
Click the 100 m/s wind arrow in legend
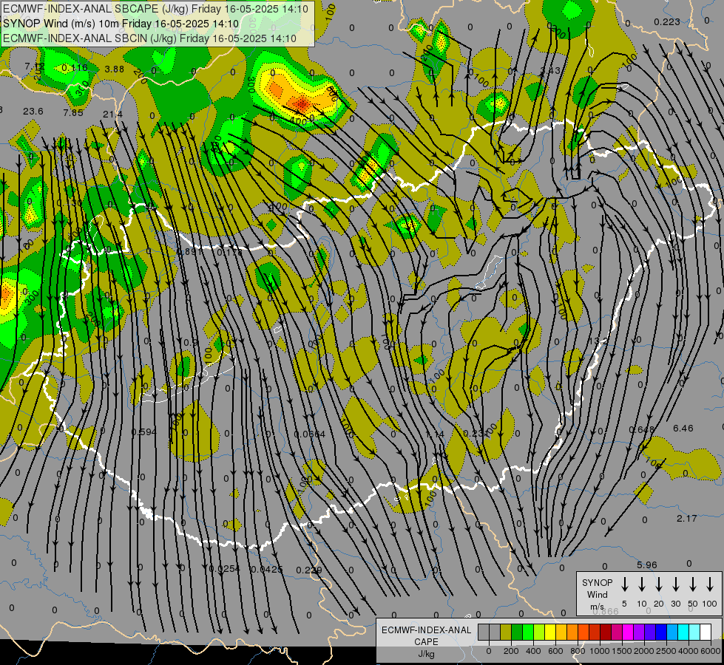click(x=710, y=584)
